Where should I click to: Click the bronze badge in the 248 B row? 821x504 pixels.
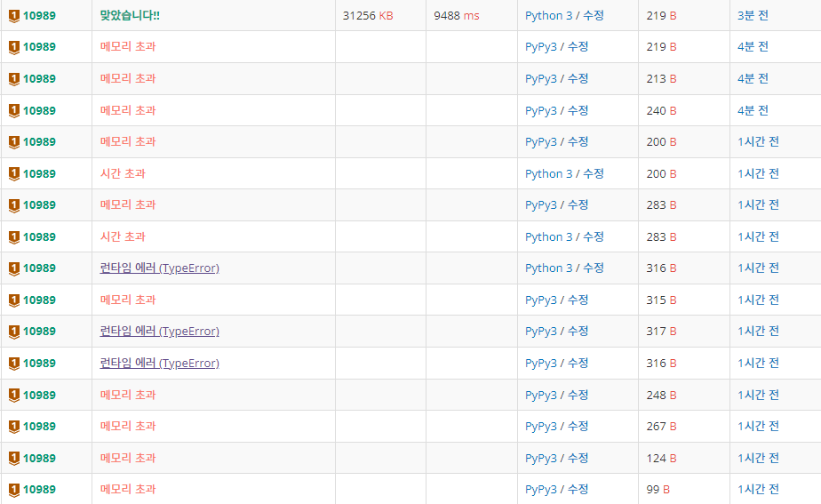tap(14, 396)
